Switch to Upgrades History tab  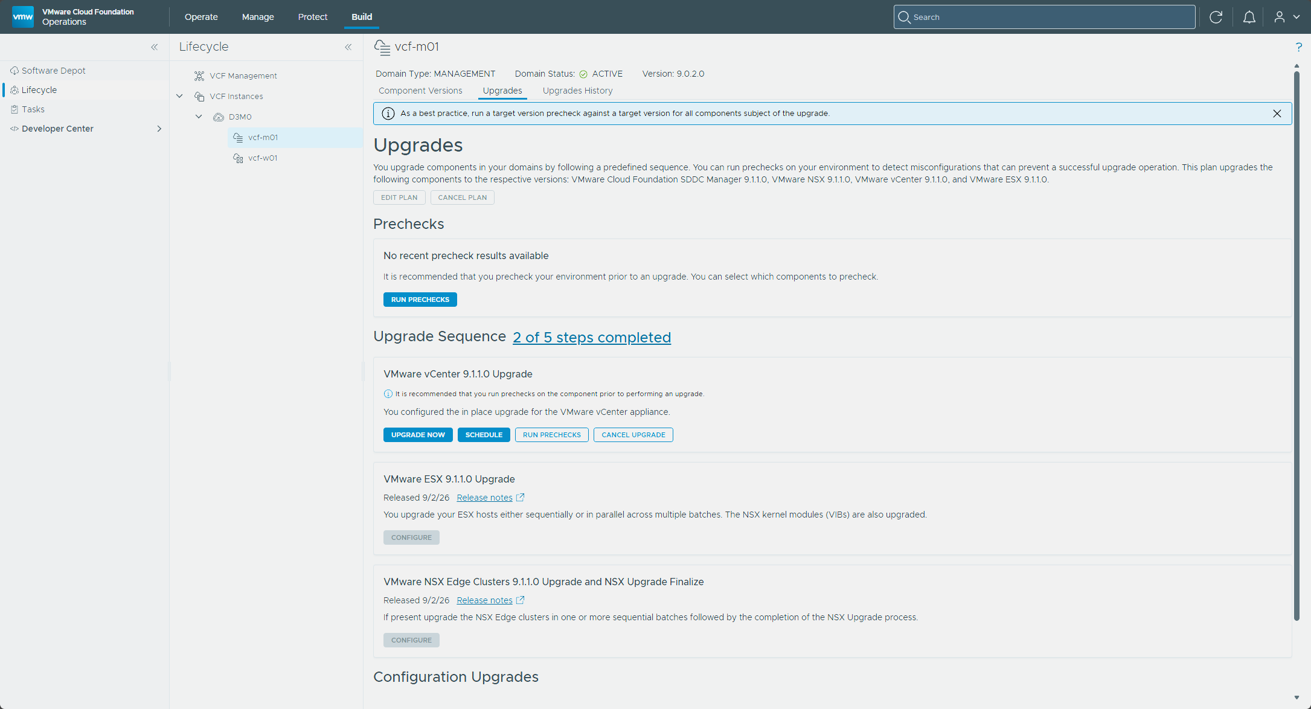577,91
